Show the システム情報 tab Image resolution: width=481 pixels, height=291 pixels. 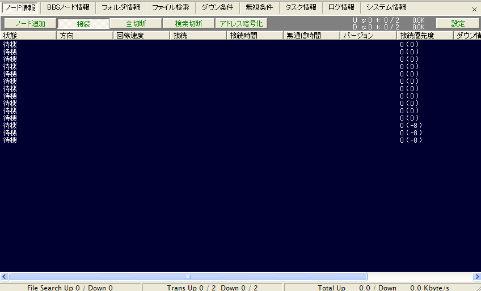tap(386, 8)
